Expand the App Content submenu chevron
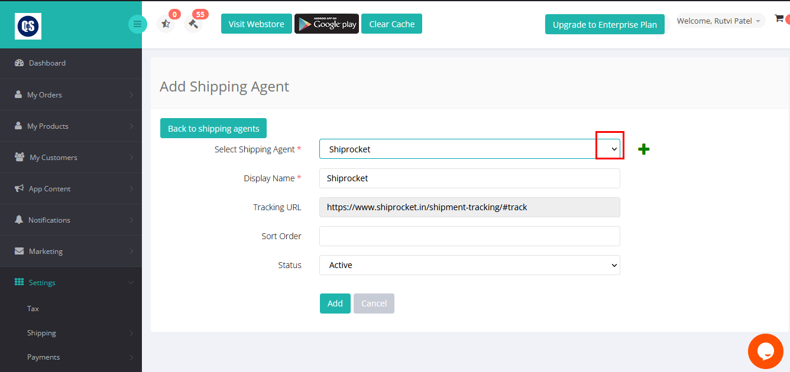790x372 pixels. [131, 188]
